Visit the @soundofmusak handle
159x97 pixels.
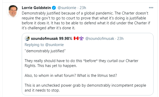[100, 39]
